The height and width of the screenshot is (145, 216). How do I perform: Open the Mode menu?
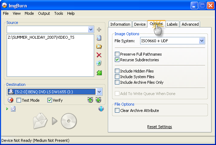(29, 13)
